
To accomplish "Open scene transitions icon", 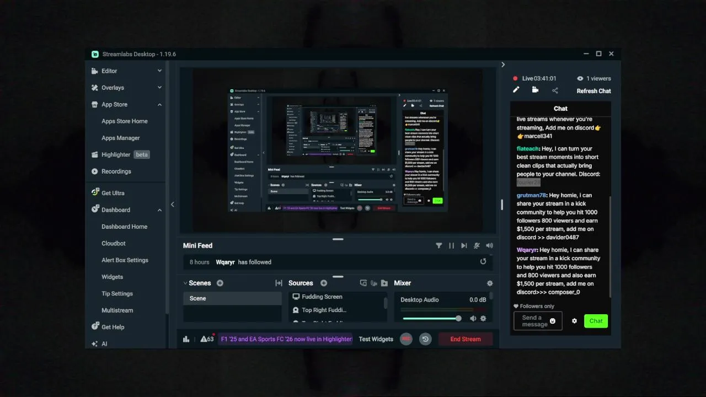I will click(x=279, y=283).
